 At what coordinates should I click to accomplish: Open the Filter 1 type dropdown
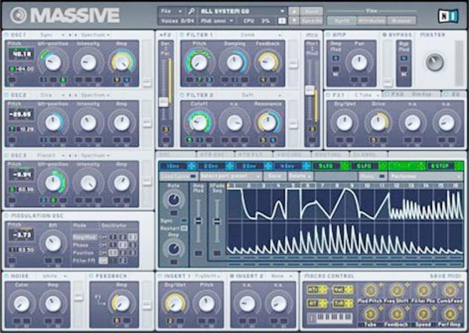(x=260, y=35)
